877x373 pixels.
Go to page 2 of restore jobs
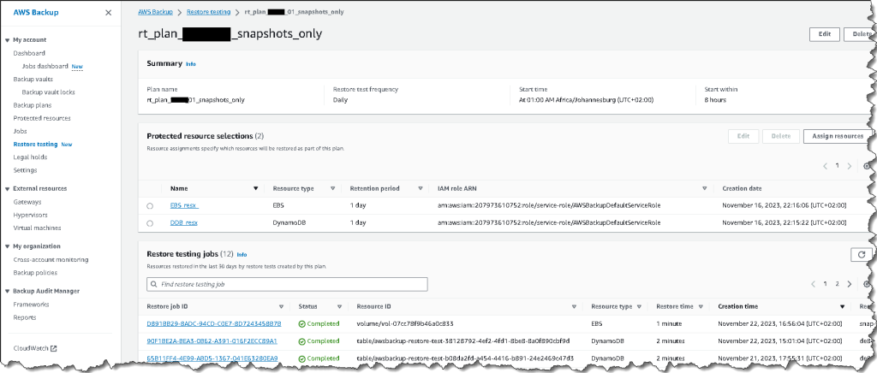click(x=838, y=284)
